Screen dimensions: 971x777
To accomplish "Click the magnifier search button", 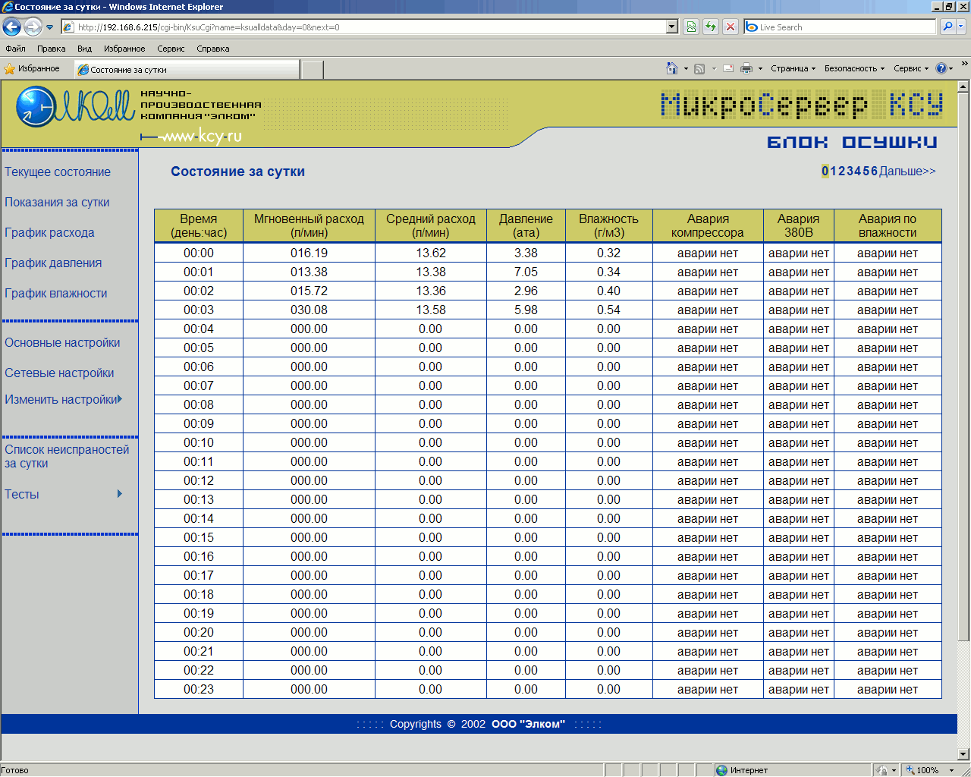I will tap(947, 27).
